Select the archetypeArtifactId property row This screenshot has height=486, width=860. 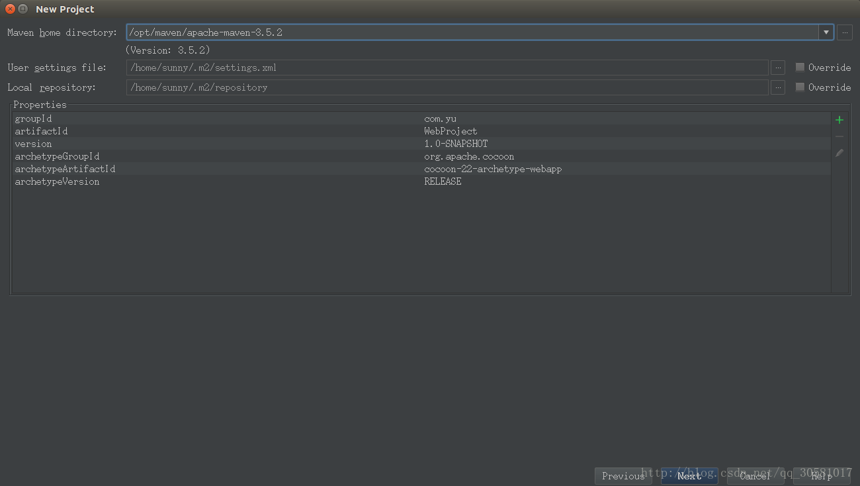click(421, 169)
